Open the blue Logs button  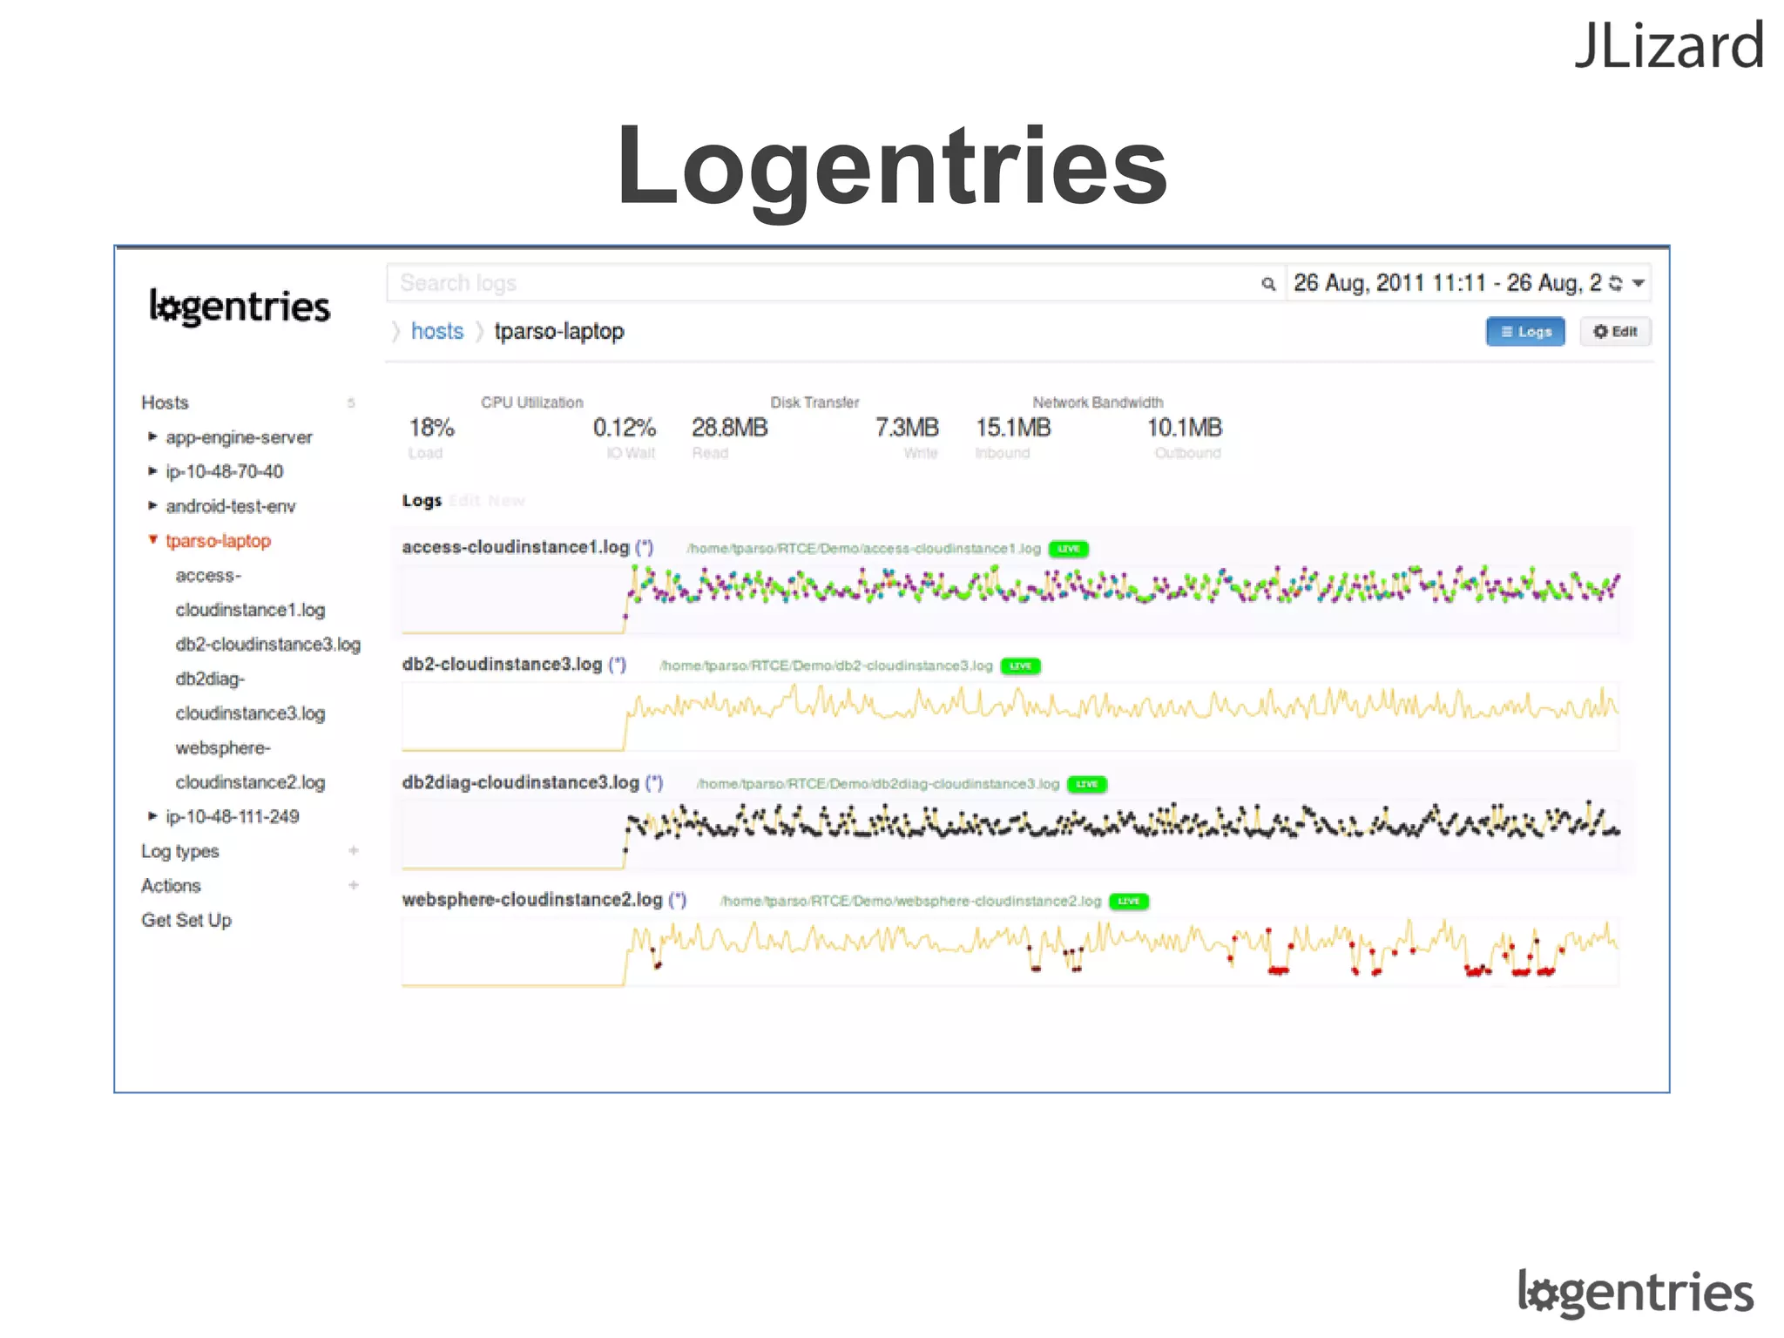pos(1525,332)
